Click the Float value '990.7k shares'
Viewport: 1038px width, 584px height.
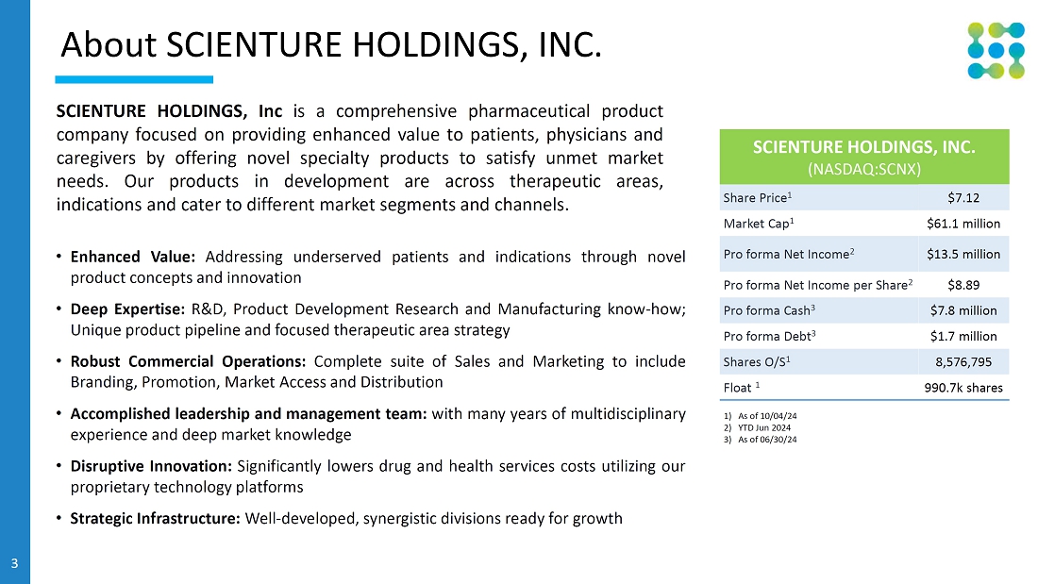963,388
